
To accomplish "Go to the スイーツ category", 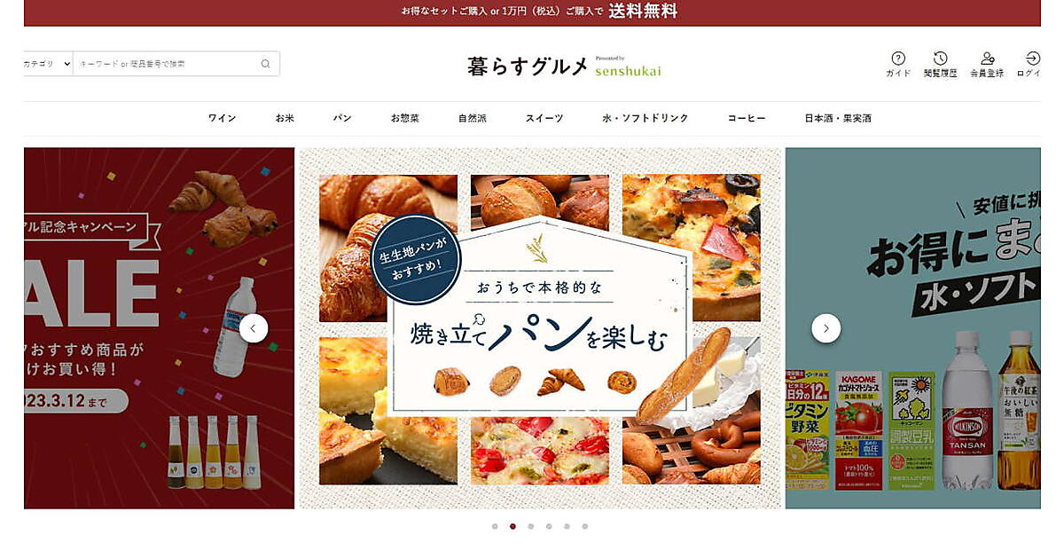I will 544,118.
